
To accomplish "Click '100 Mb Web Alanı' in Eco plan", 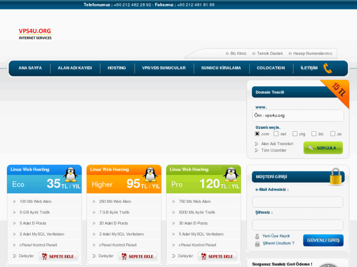I will coord(36,201).
